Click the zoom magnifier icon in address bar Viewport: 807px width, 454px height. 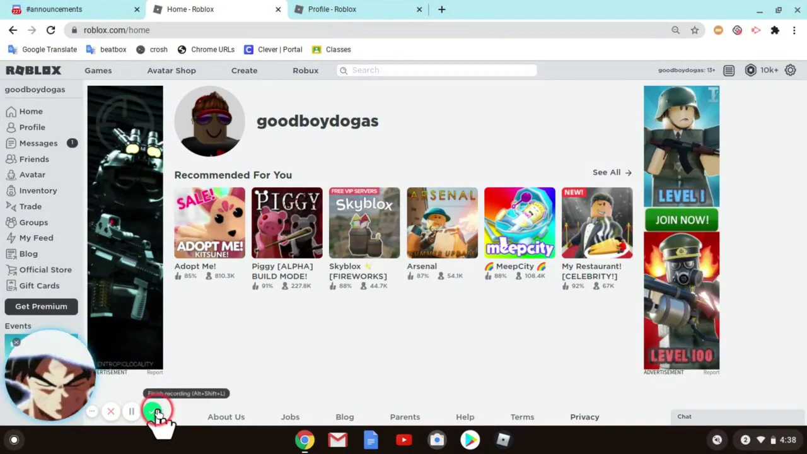(x=675, y=30)
